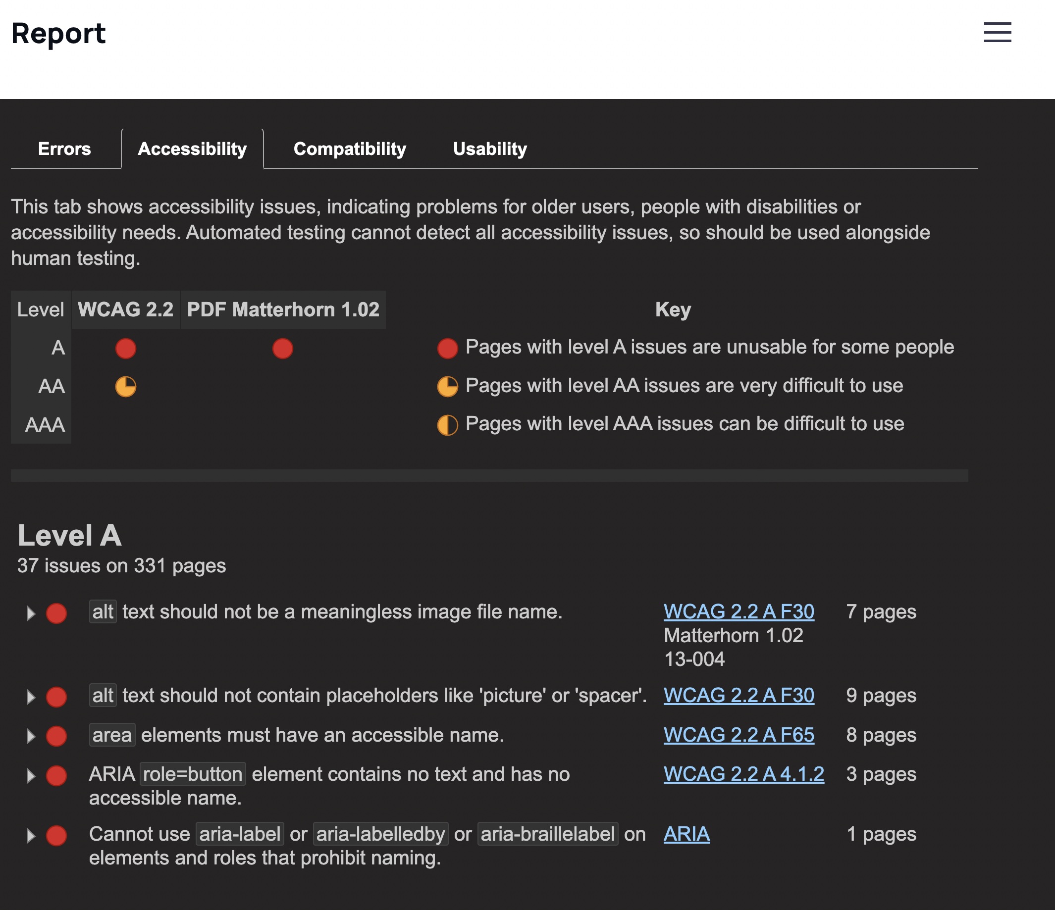Click orange WCAG 2.2 level AA indicator
Screen dimensions: 1055x910
coord(125,387)
